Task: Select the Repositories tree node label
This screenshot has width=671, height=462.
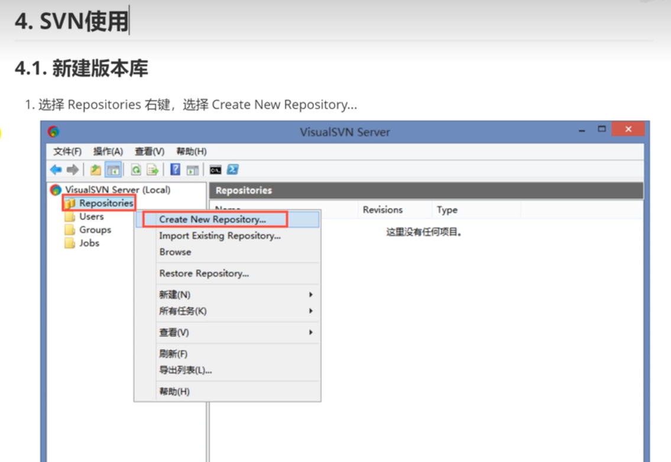Action: tap(106, 203)
